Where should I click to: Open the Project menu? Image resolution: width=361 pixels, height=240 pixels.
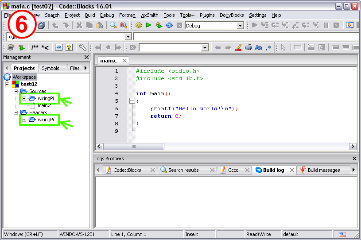pos(72,15)
